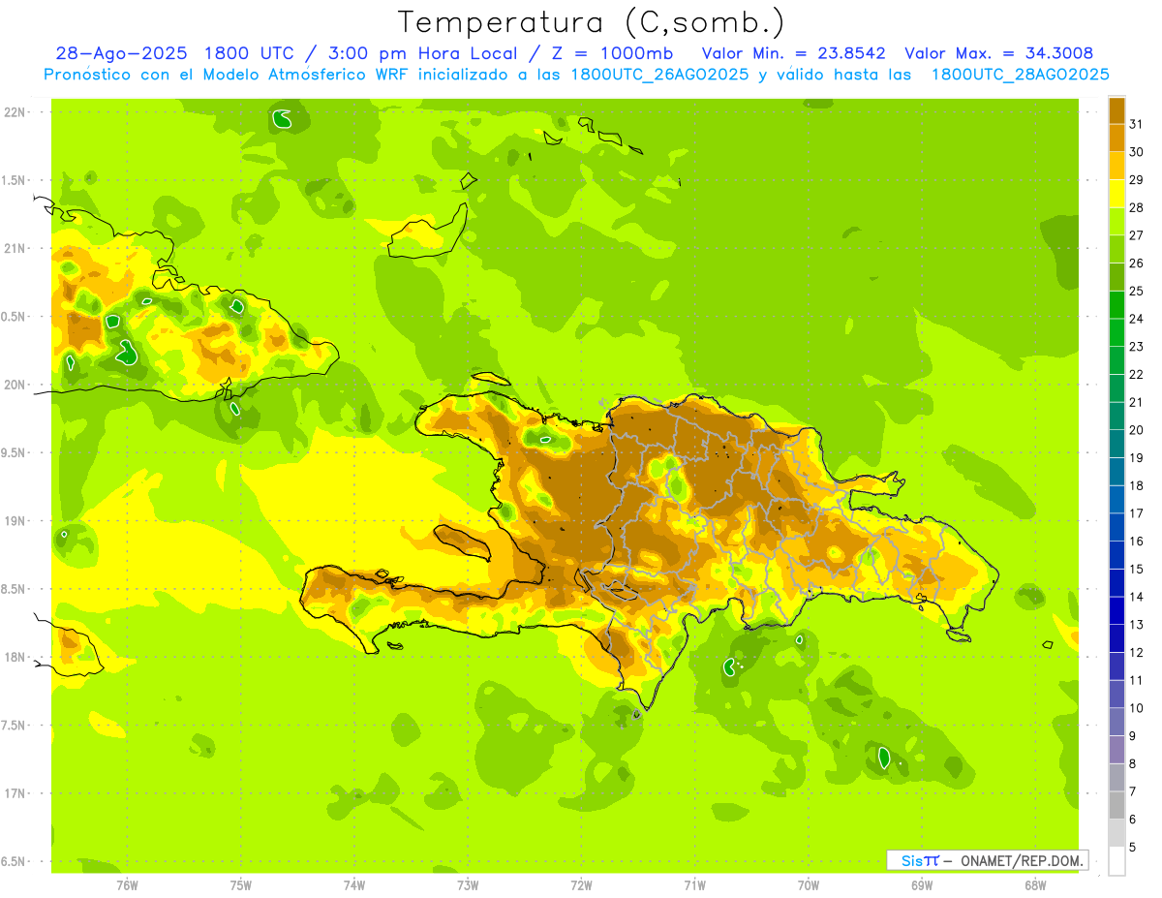Click longitude axis label "76W"
The height and width of the screenshot is (898, 1162).
click(127, 883)
